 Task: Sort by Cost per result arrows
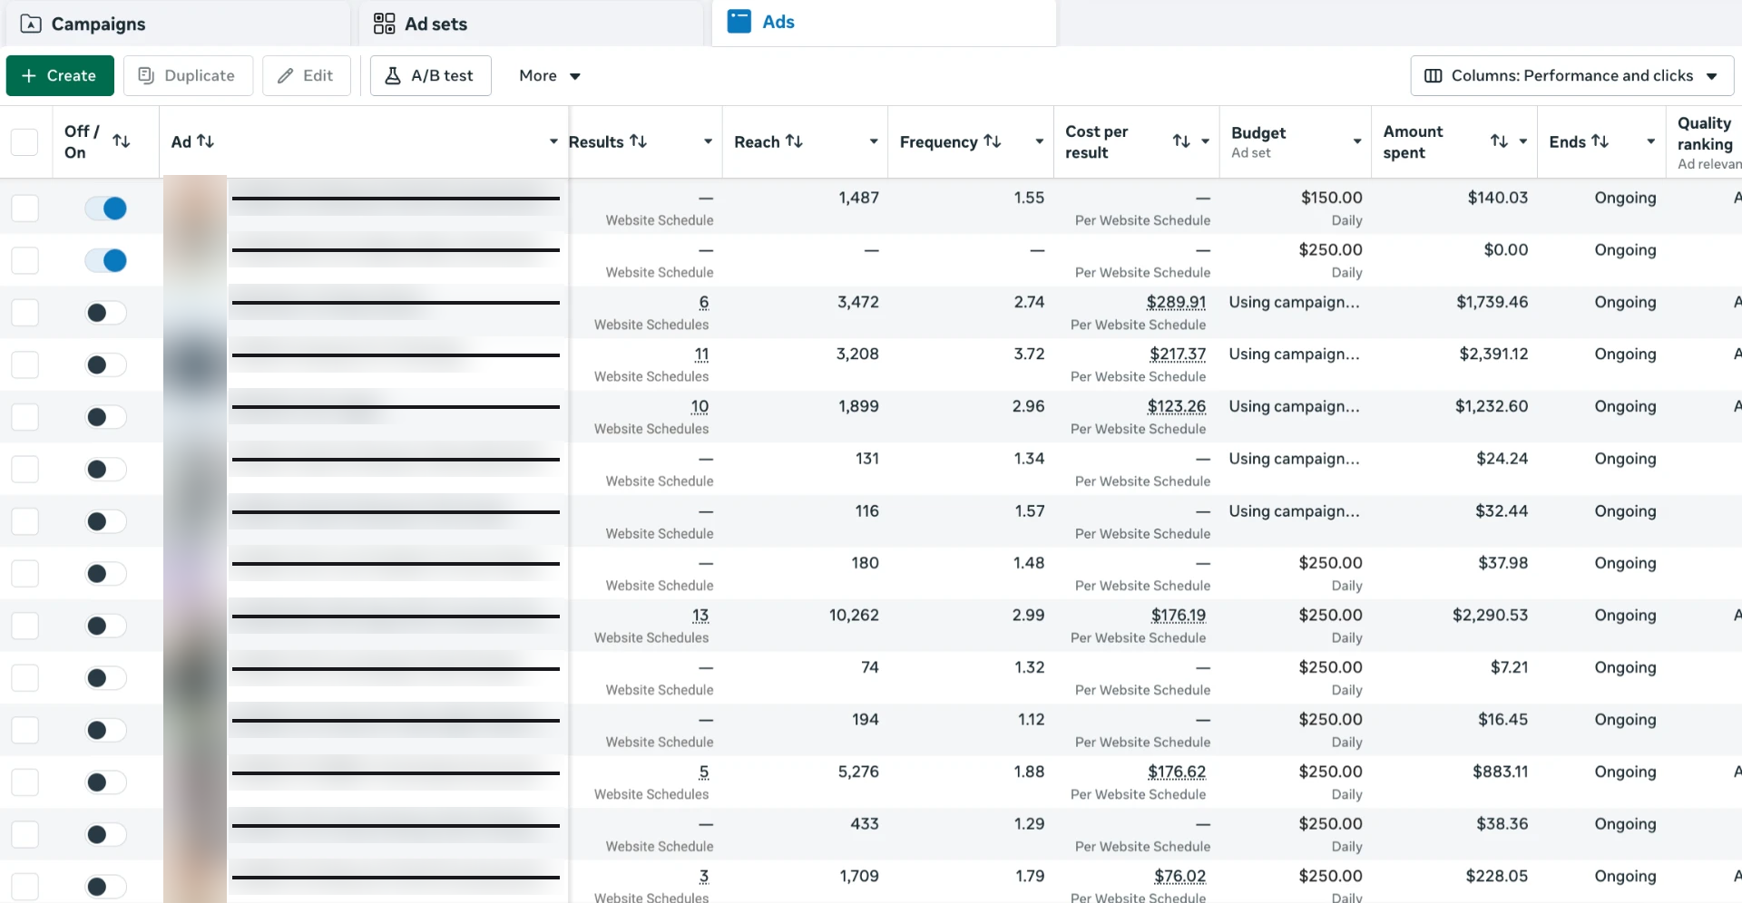[x=1181, y=141]
